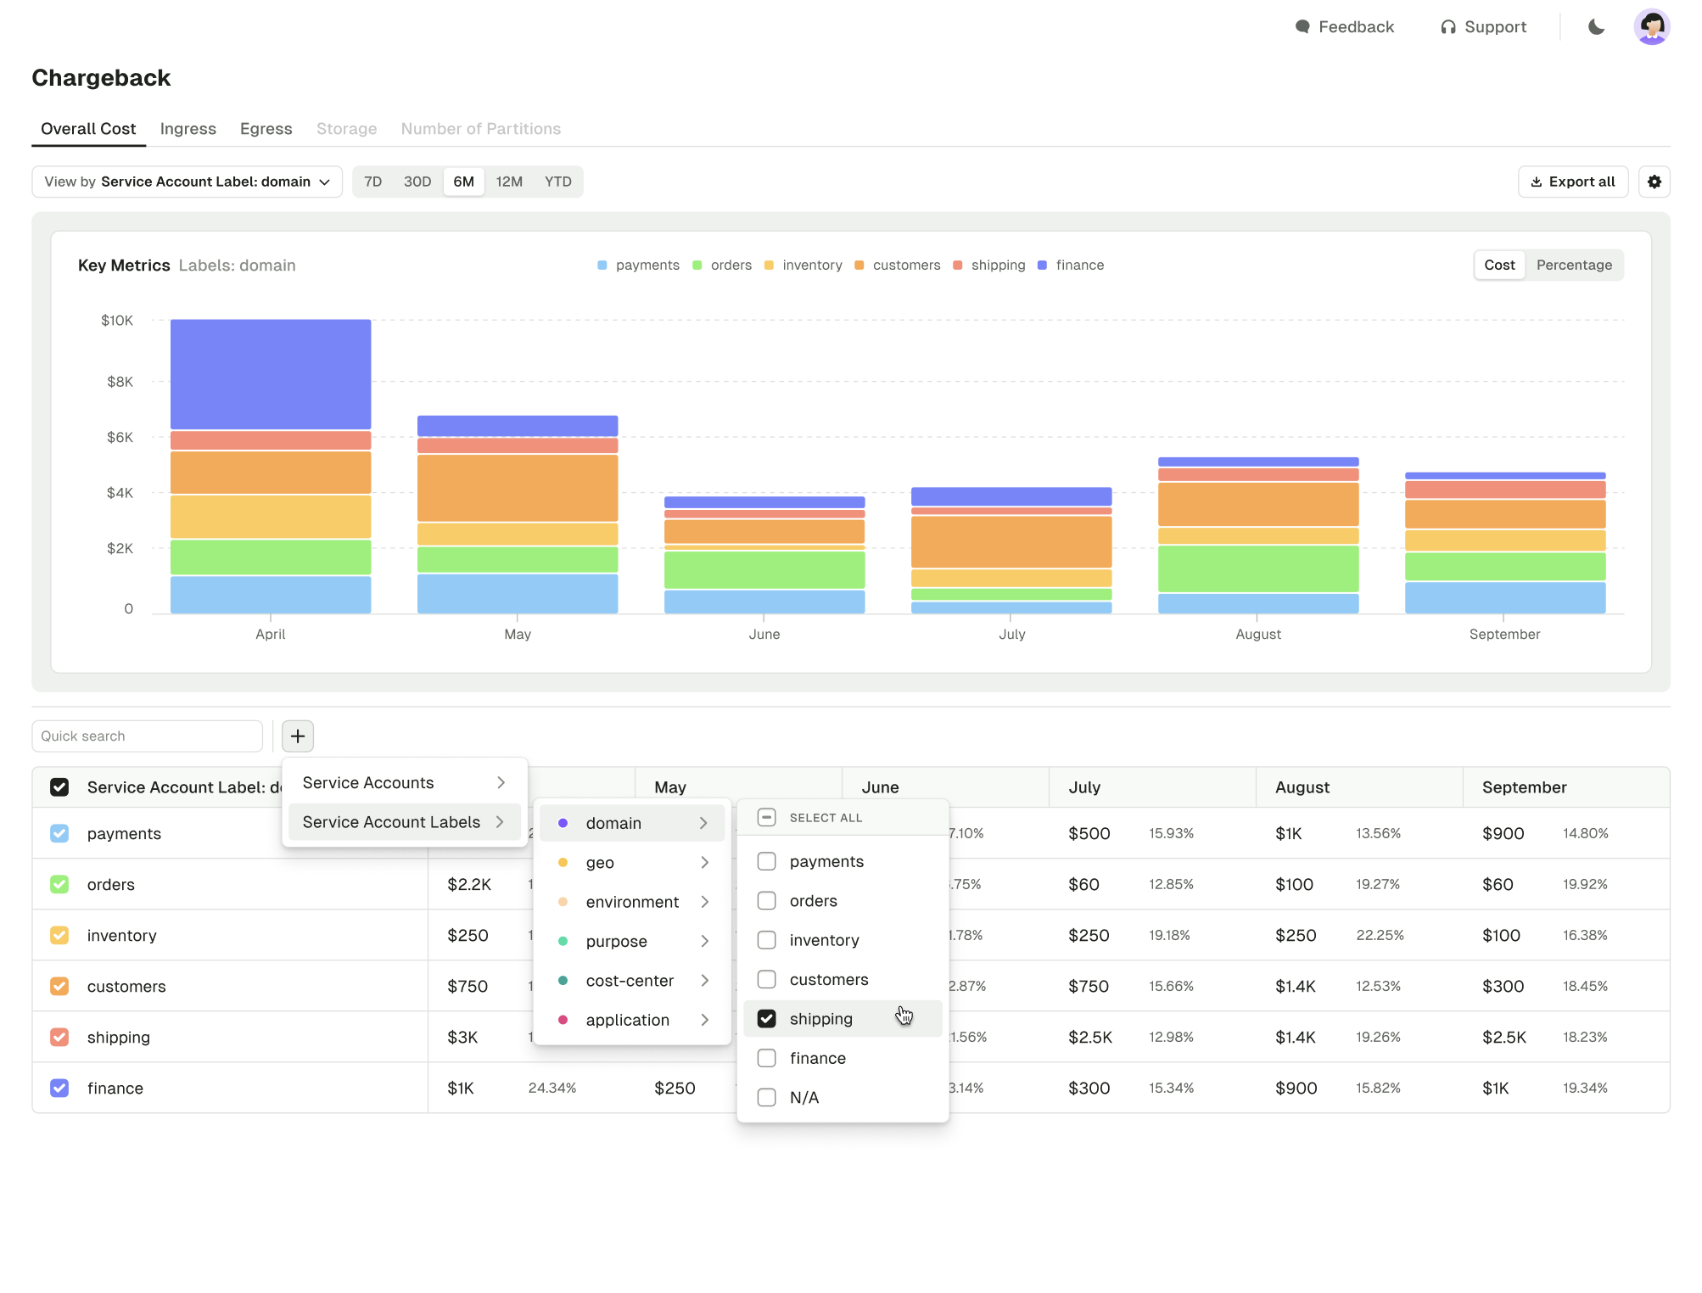The image size is (1702, 1293).
Task: Toggle SELECT ALL in the label values menu
Action: click(x=766, y=817)
